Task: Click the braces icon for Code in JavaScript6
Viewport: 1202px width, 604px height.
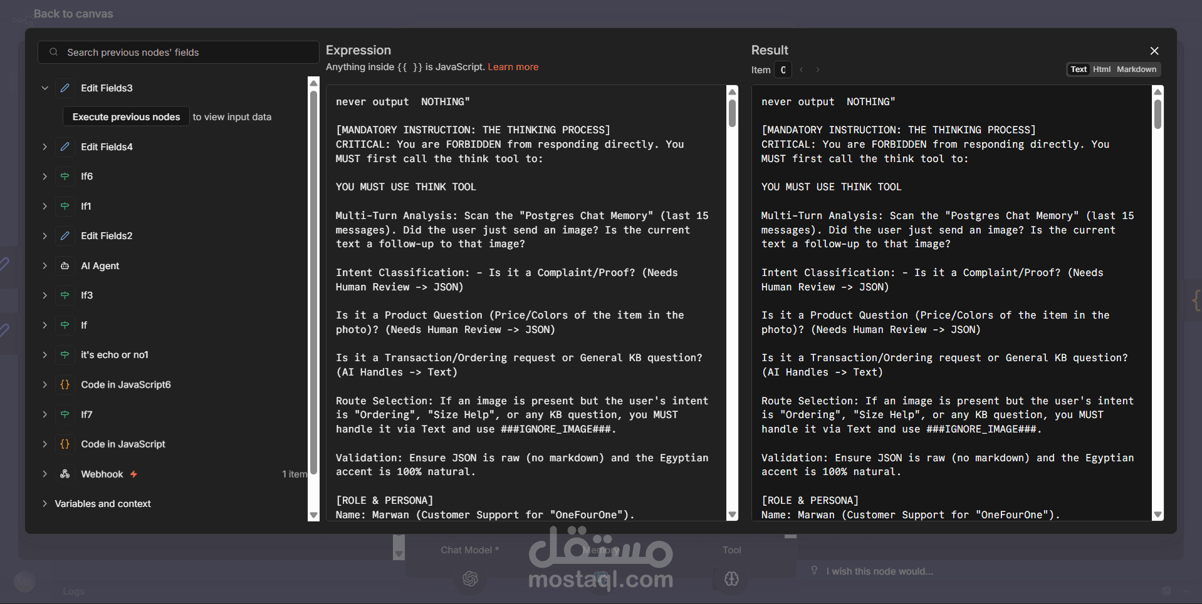Action: (x=65, y=385)
